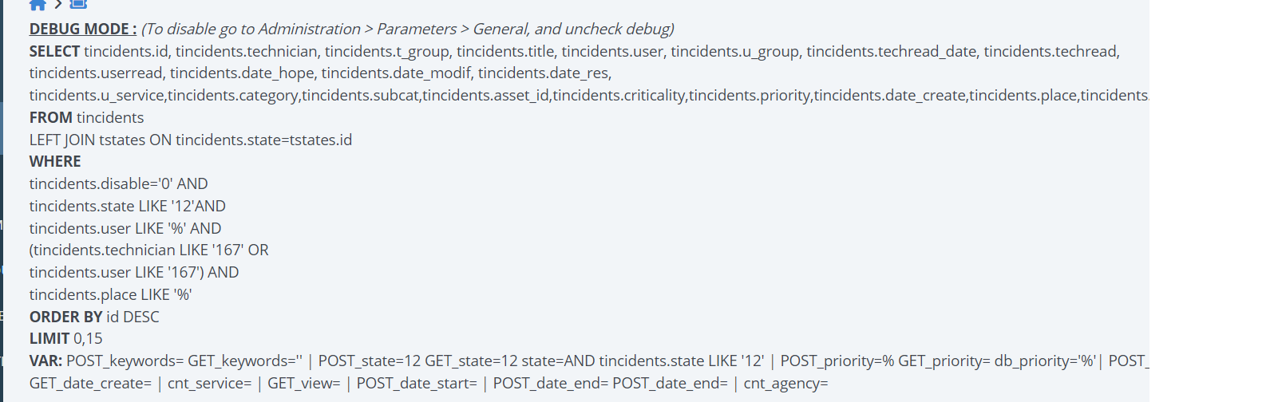The image size is (1270, 402).
Task: Click the tincidents.user LIKE '%' line
Action: coord(125,228)
